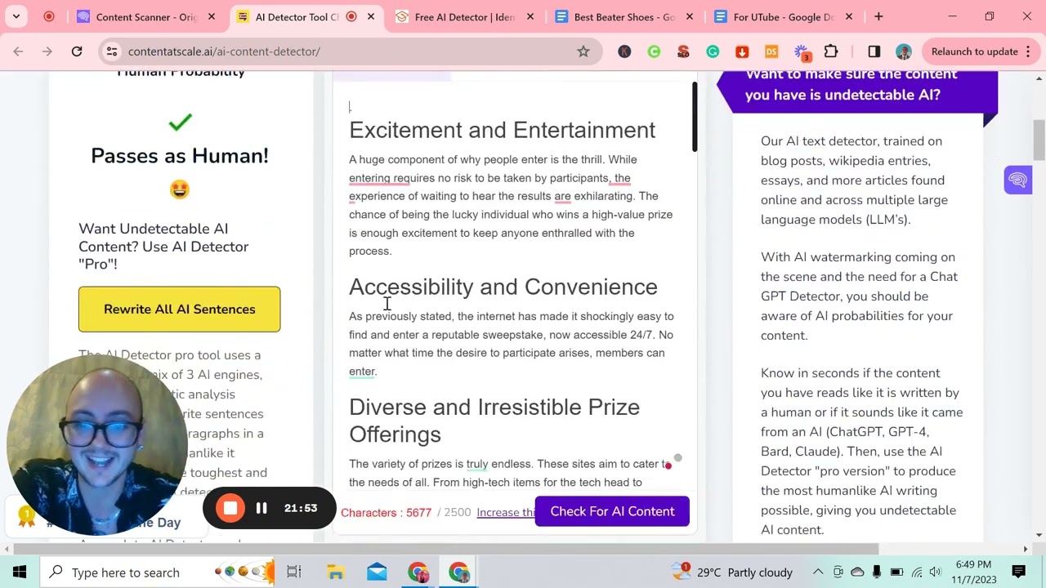
Task: Click the purple chat widget icon
Action: 1018,180
